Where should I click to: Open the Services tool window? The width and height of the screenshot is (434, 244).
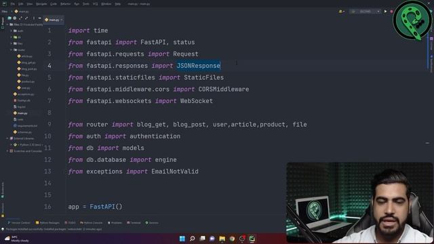[x=152, y=223]
